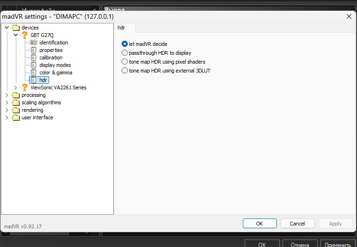Close the madVR settings window
This screenshot has width=357, height=247.
point(349,16)
